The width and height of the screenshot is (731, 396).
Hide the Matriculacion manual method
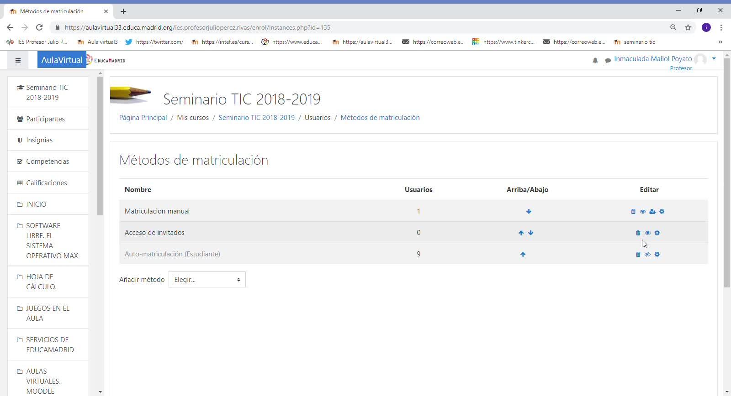tap(643, 212)
